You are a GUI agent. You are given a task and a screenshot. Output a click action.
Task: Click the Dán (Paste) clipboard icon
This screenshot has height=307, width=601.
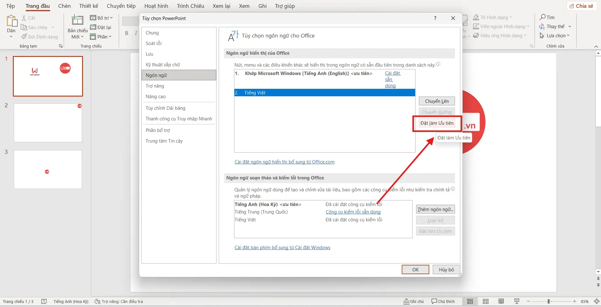coord(11,21)
